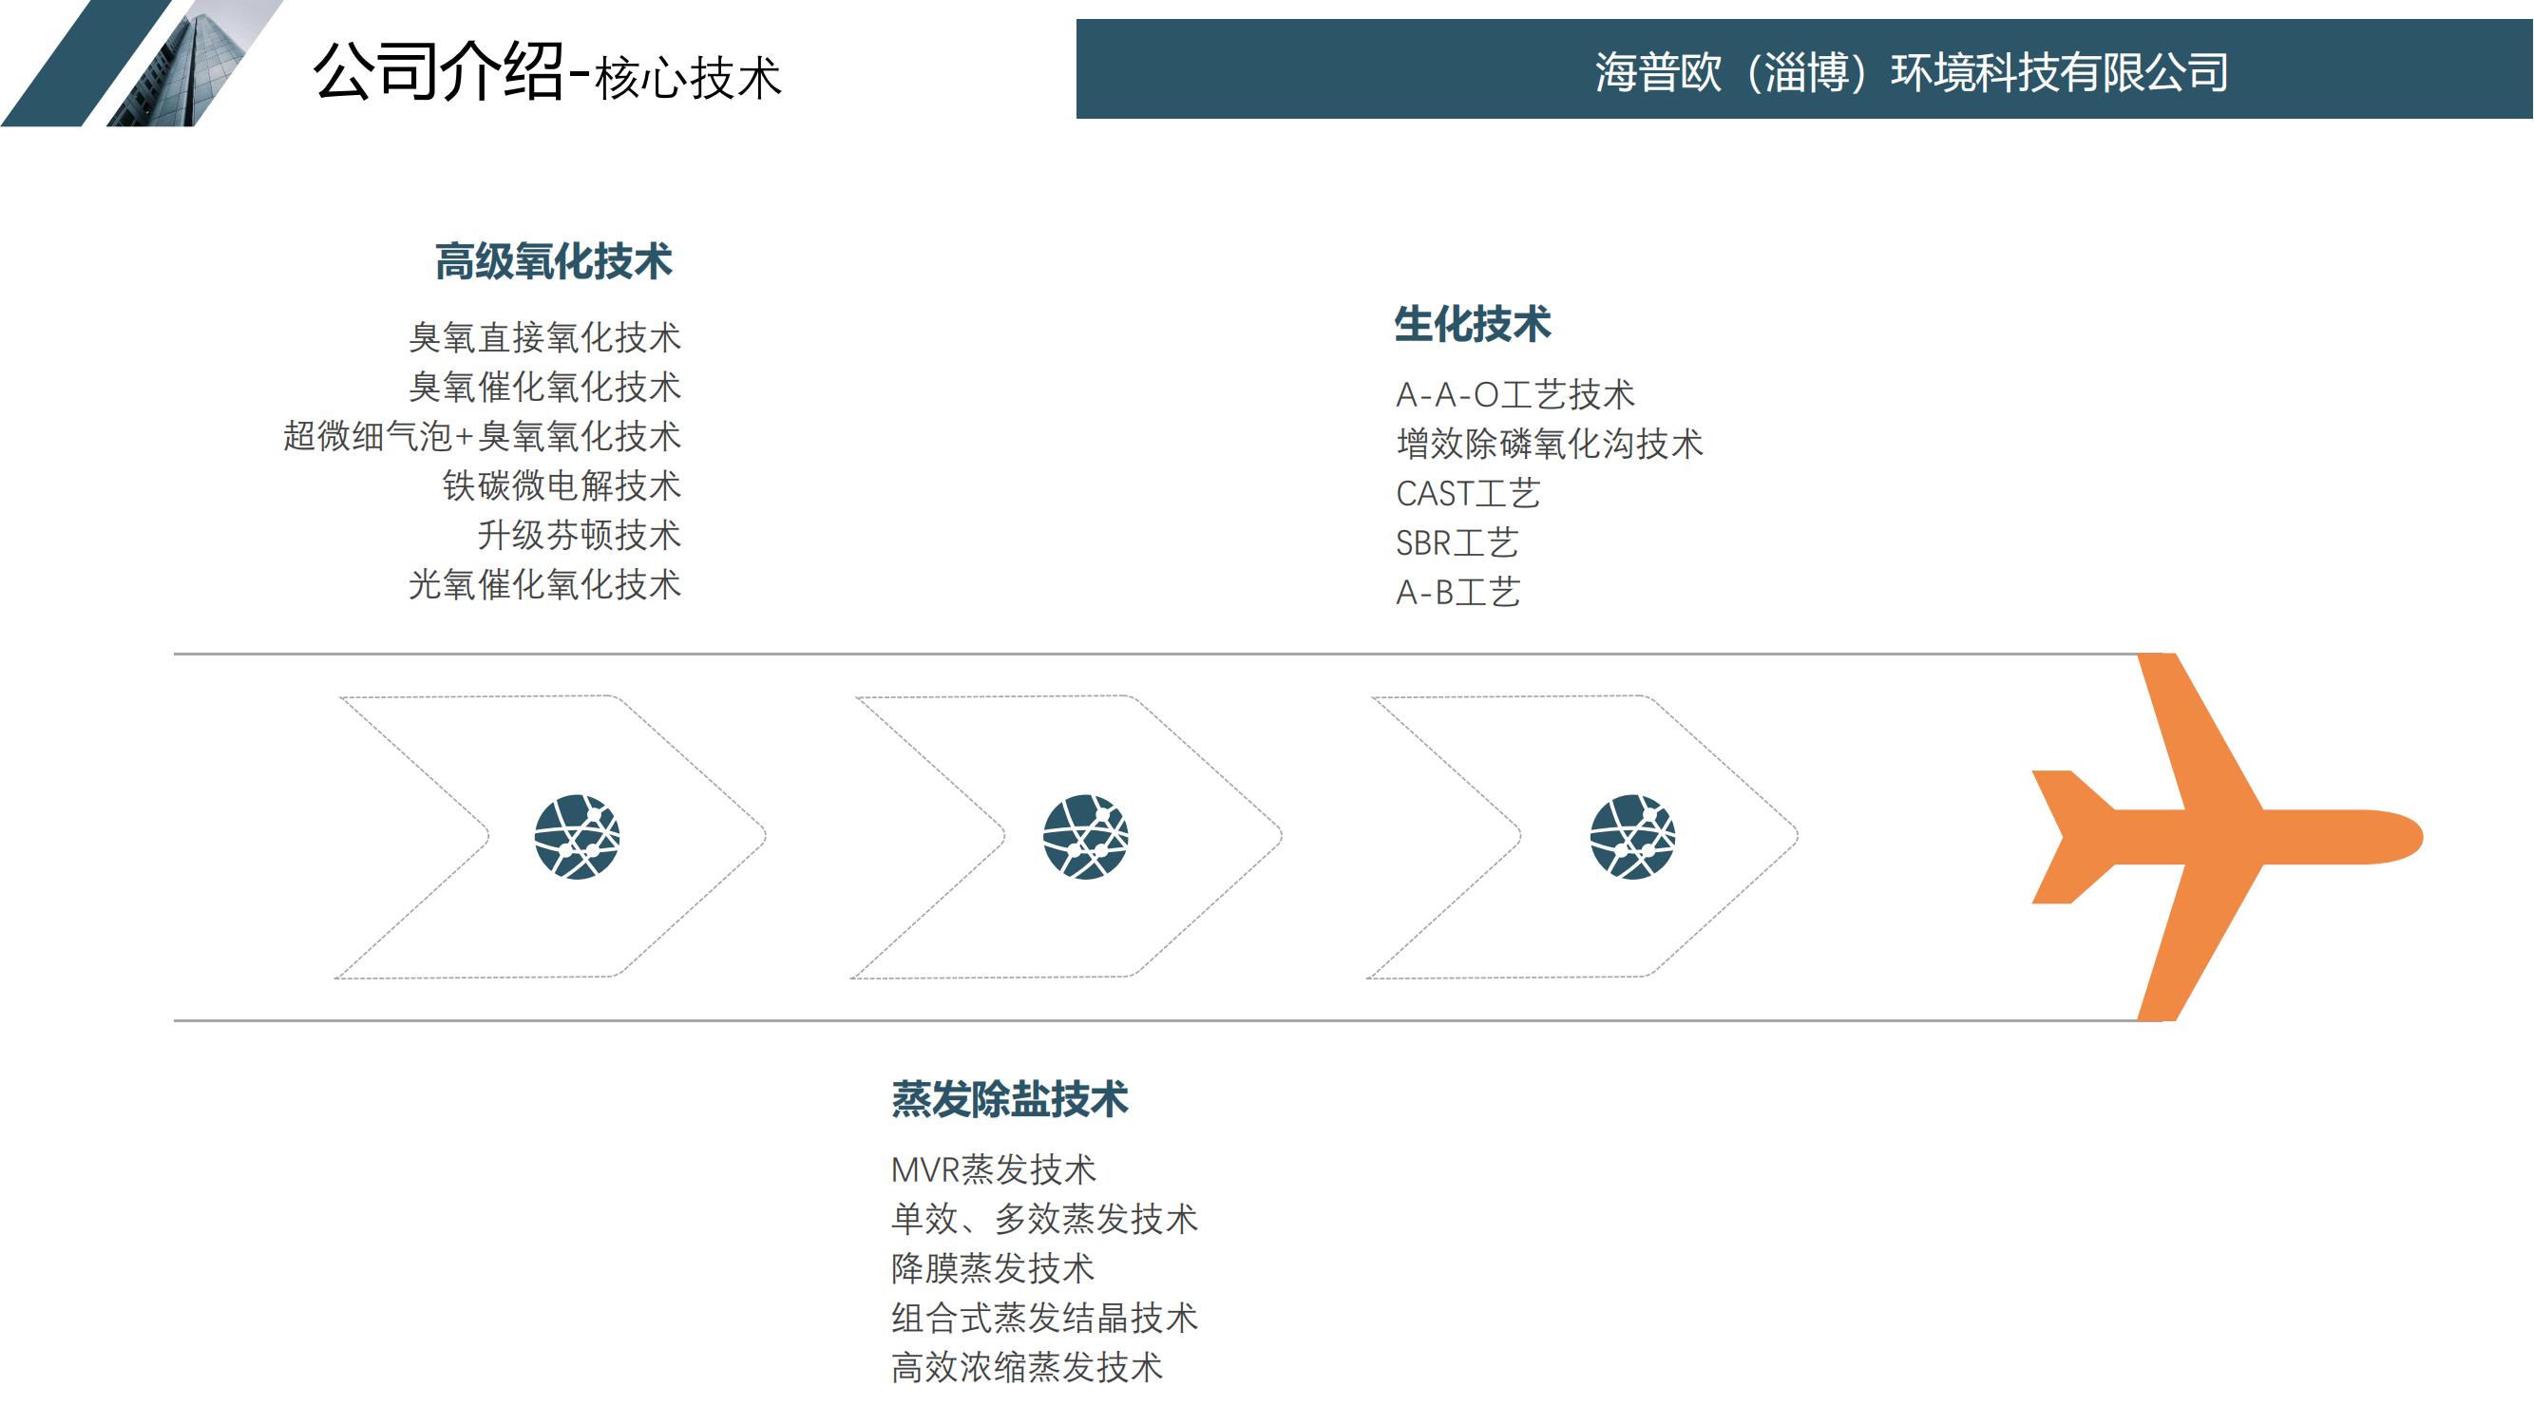
Task: Select the line 升级芬顿技术
Action: (x=580, y=535)
